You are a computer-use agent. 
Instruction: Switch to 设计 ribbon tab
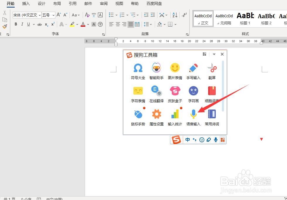[x=41, y=4]
